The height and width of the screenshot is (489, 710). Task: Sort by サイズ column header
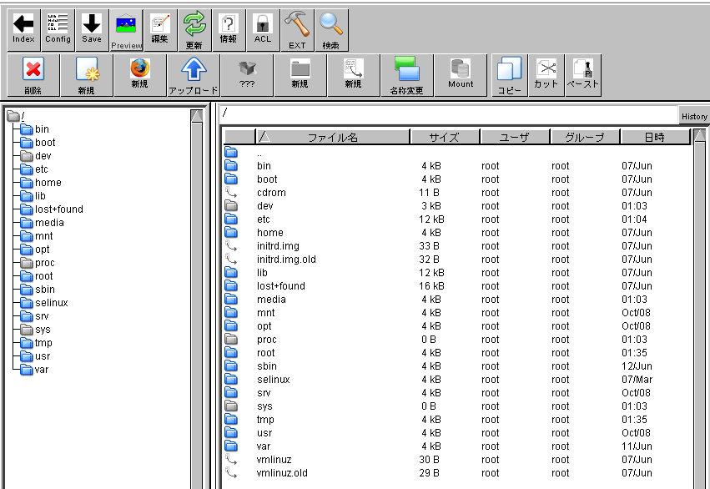pos(444,137)
